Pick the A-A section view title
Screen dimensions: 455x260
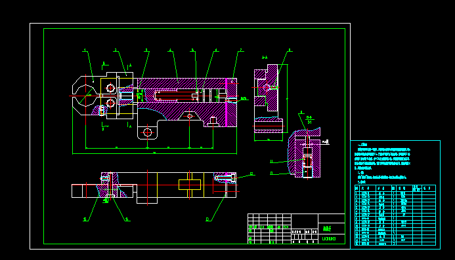265,58
